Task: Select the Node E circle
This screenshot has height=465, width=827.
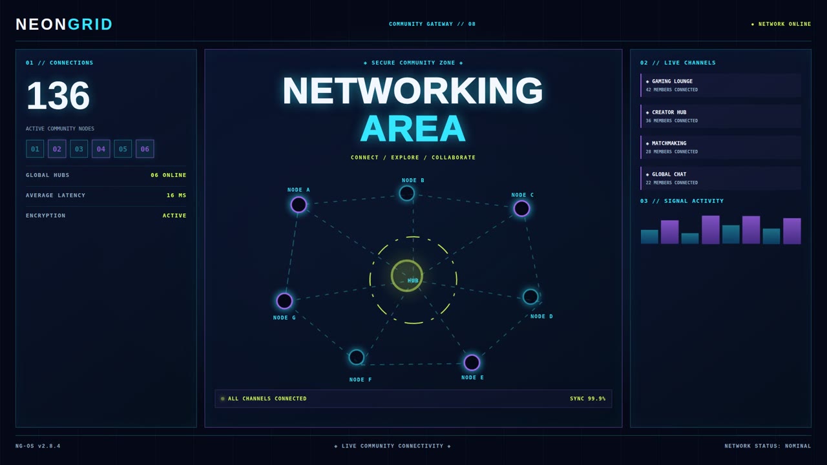Action: coord(472,362)
